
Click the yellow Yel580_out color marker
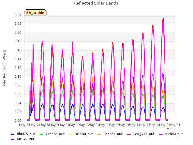point(71,134)
